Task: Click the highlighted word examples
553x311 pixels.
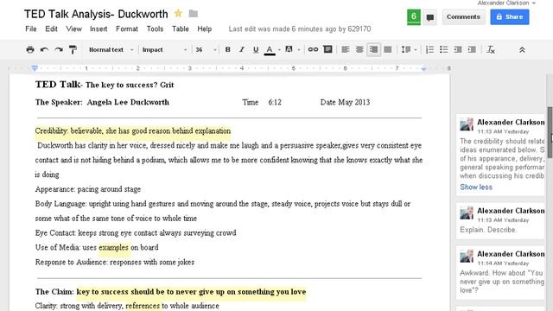Action: pyautogui.click(x=113, y=248)
